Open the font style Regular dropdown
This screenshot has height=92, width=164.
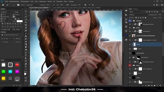[18, 12]
